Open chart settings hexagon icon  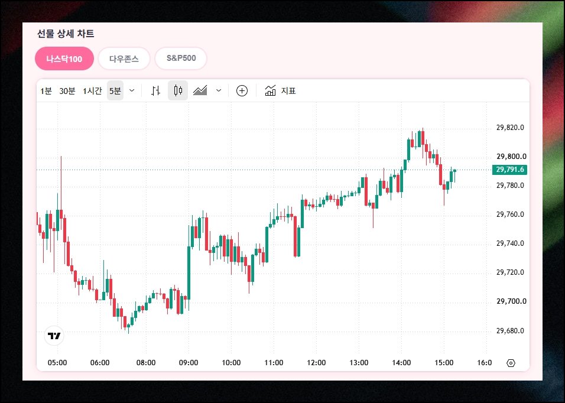[511, 363]
